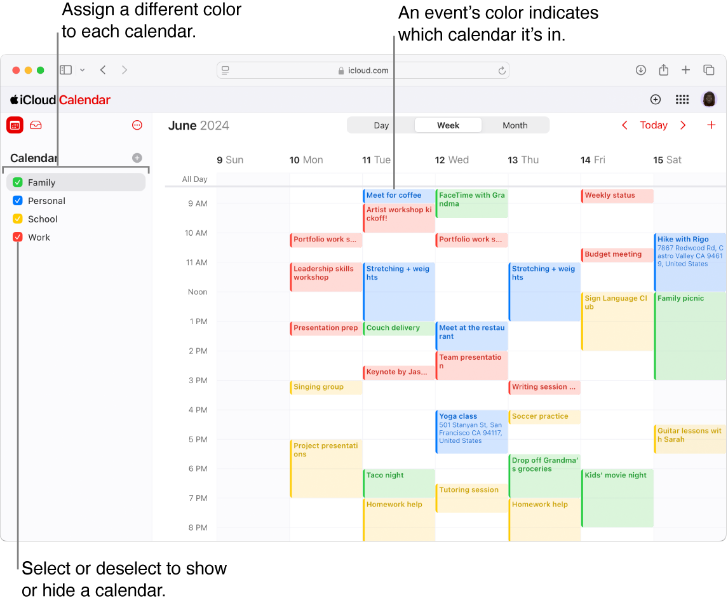Open the calendar inbox notifications icon
Image resolution: width=728 pixels, height=605 pixels.
(36, 125)
